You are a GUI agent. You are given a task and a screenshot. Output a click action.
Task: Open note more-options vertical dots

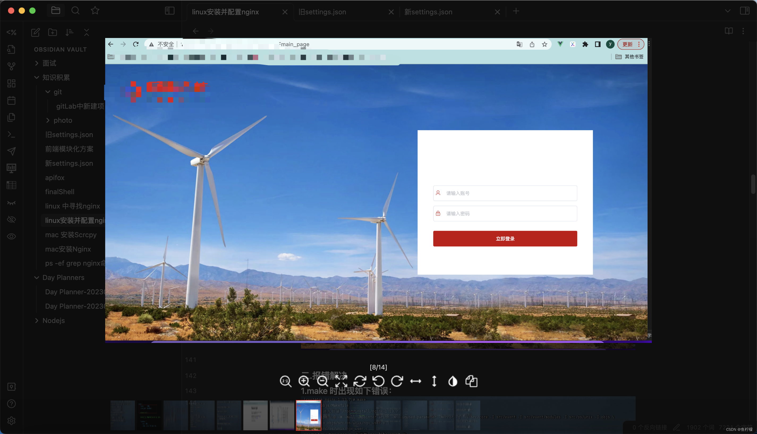click(743, 31)
